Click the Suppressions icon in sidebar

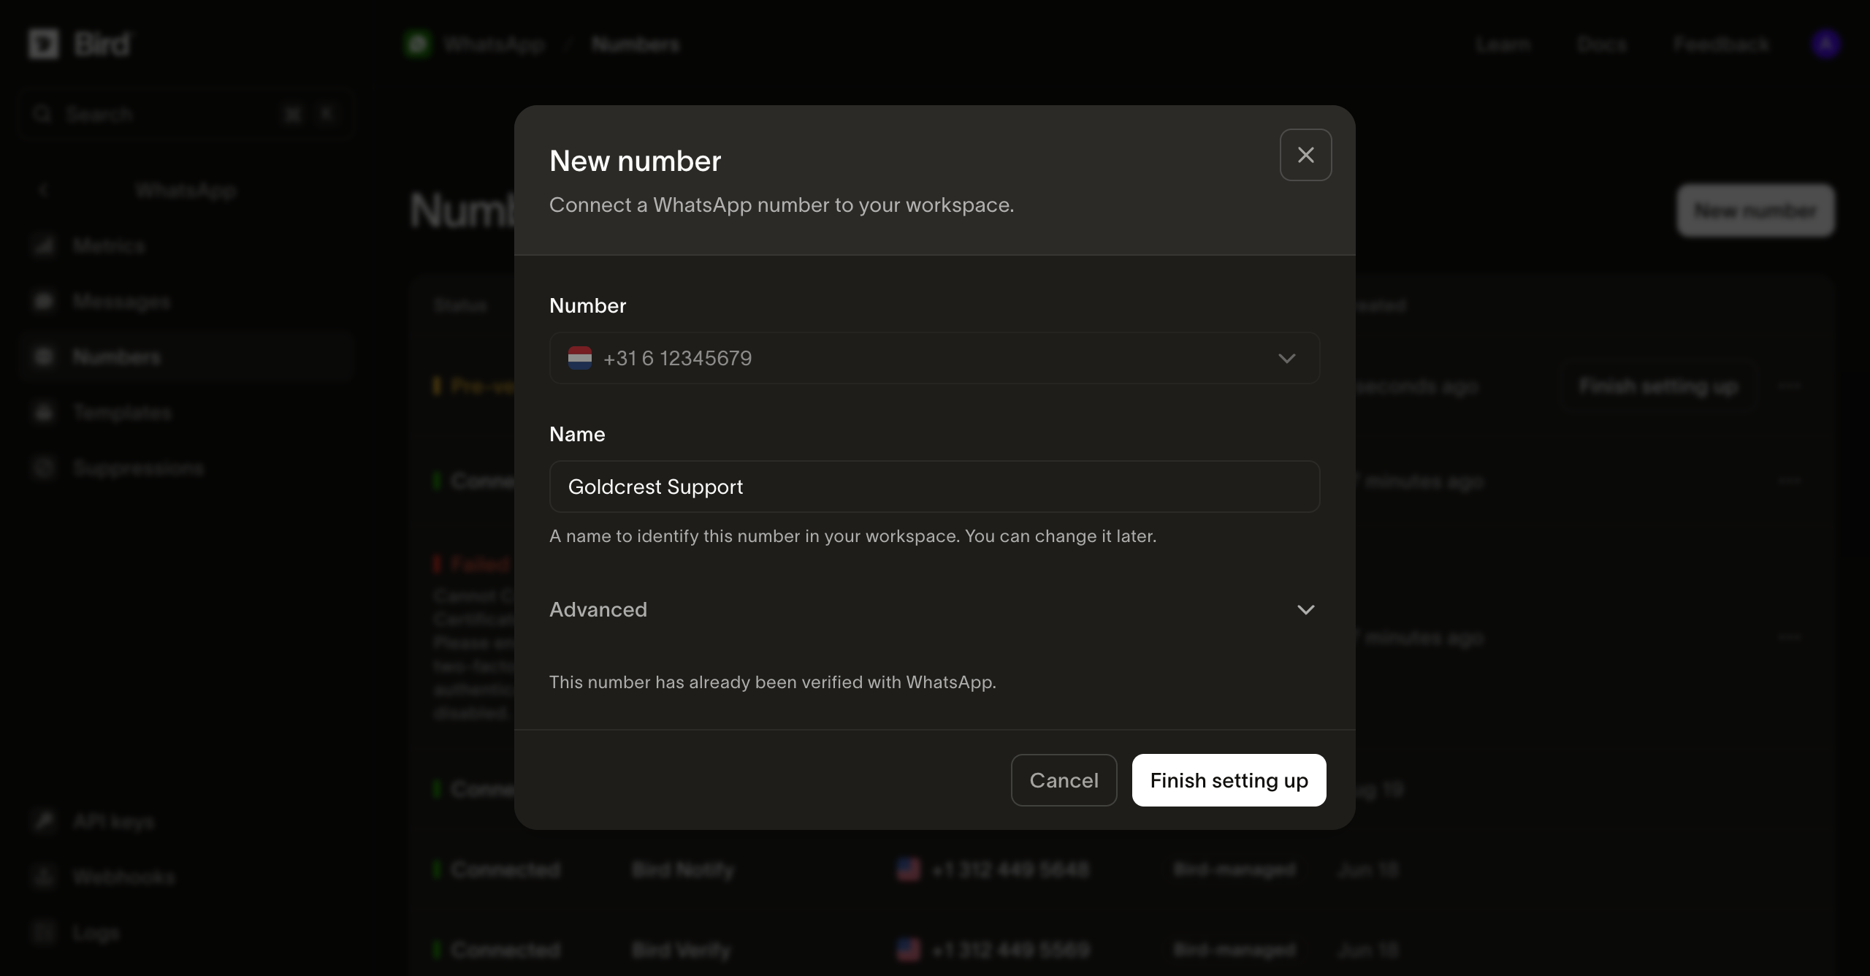pos(44,468)
